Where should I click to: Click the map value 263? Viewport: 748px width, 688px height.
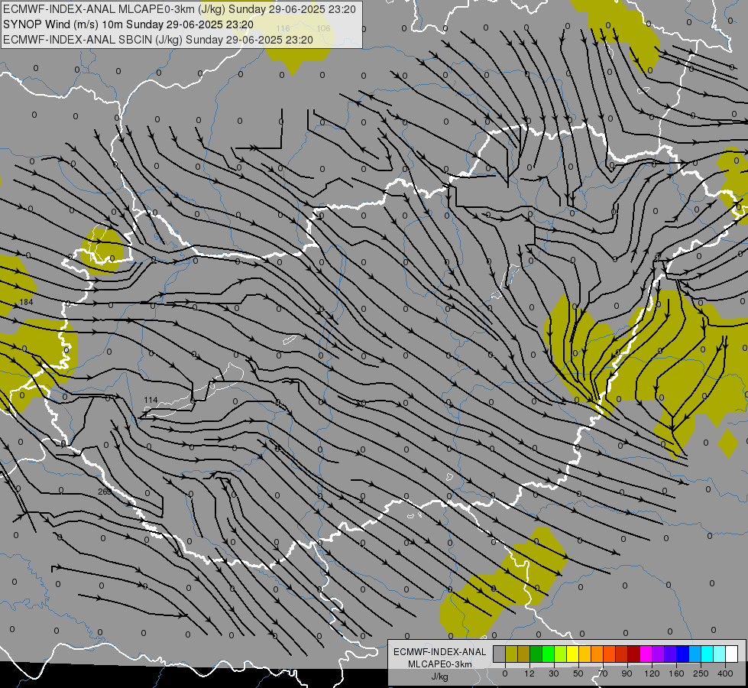[105, 492]
